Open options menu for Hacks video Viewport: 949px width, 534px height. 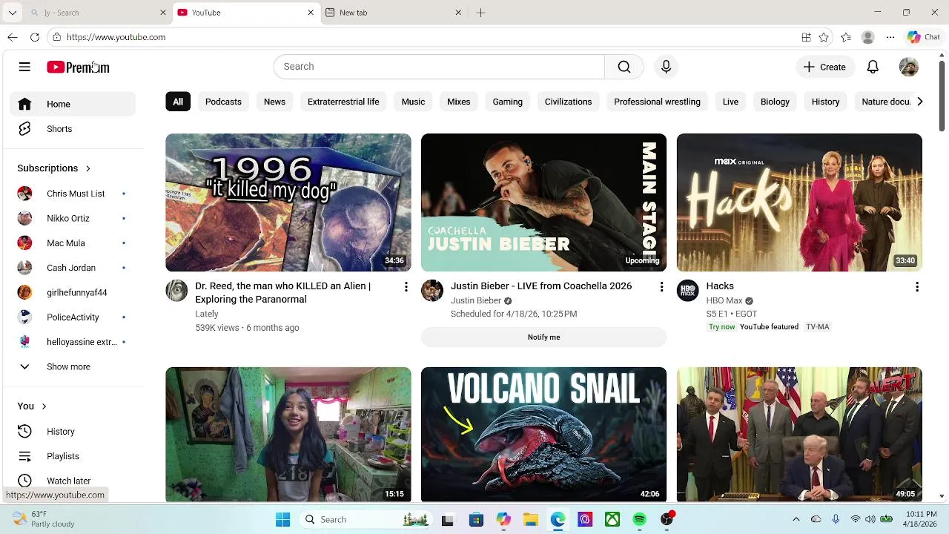click(917, 286)
